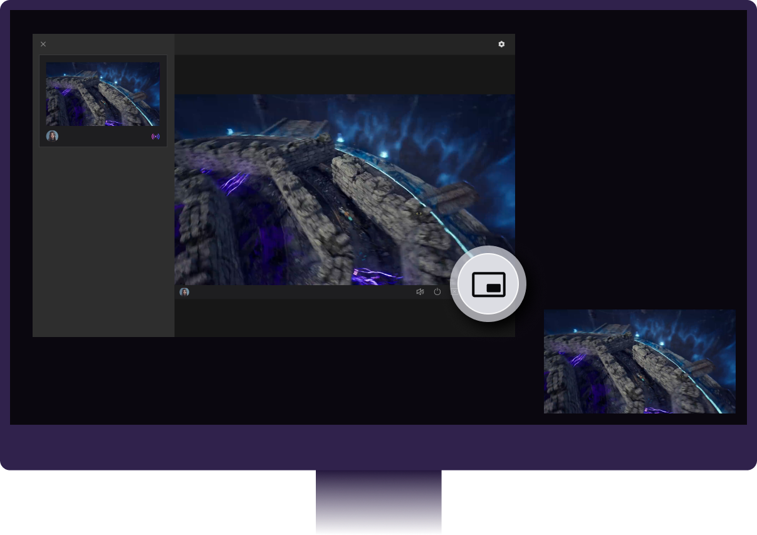
Task: Toggle picture-in-picture mode on
Action: pyautogui.click(x=489, y=283)
